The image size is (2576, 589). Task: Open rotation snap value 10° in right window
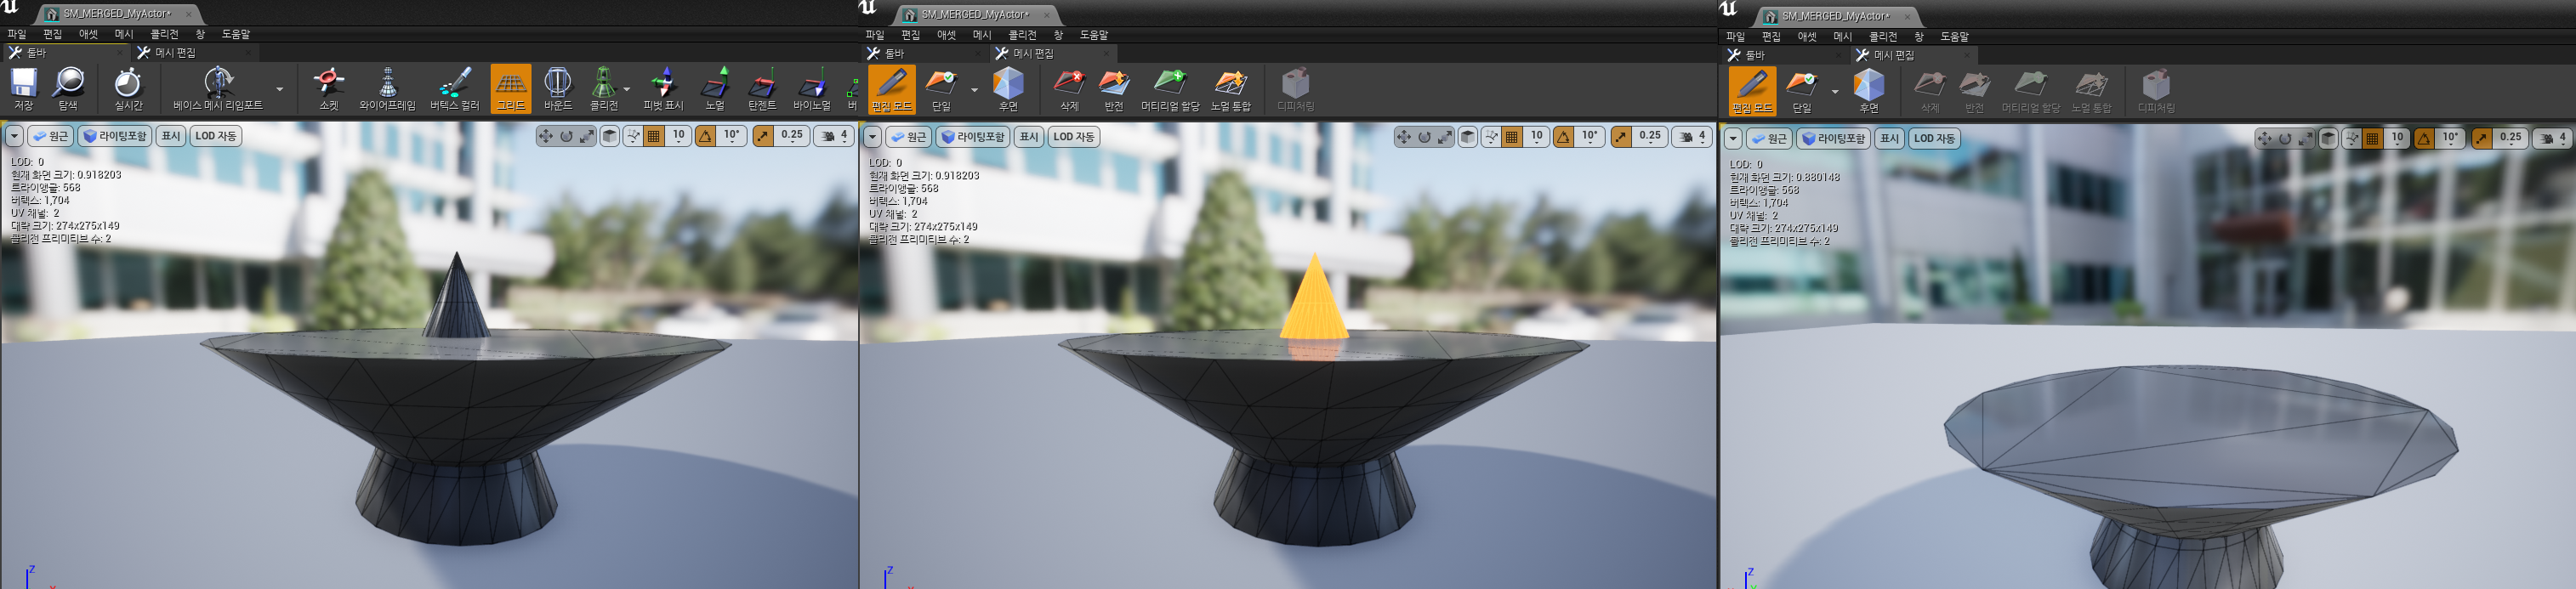point(2451,139)
